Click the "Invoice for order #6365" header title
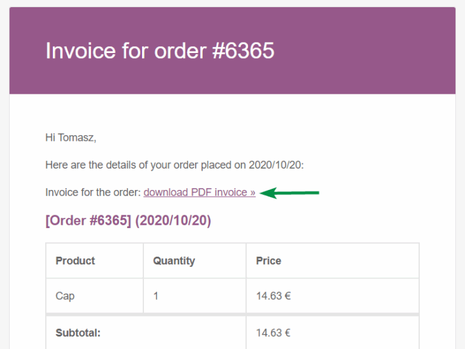 tap(160, 50)
